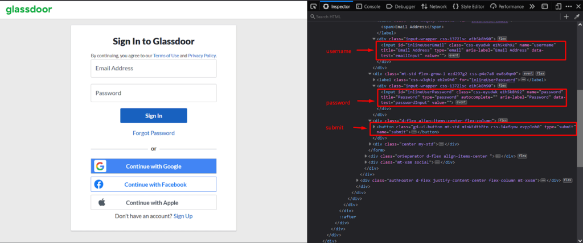Screen dimensions: 583x243
Task: Show more DevTools tabs via double chevron
Action: pyautogui.click(x=532, y=6)
